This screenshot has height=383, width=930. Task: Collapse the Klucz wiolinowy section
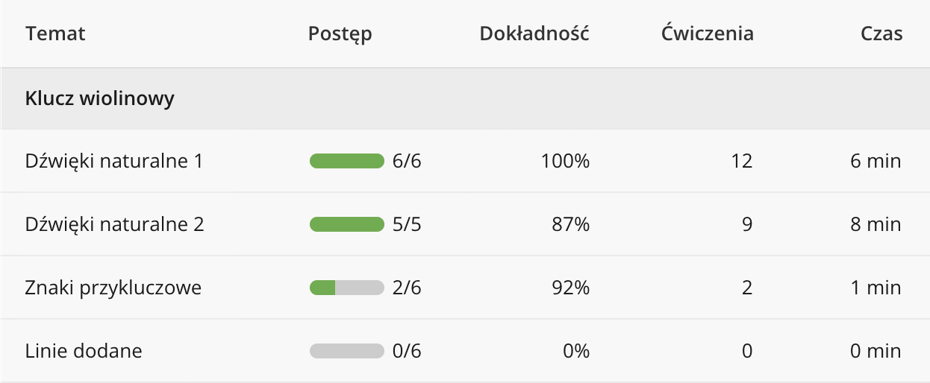pyautogui.click(x=100, y=98)
